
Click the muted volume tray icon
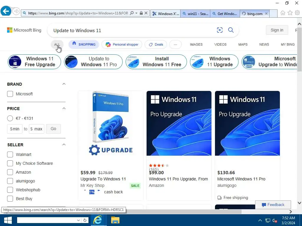pyautogui.click(x=275, y=220)
